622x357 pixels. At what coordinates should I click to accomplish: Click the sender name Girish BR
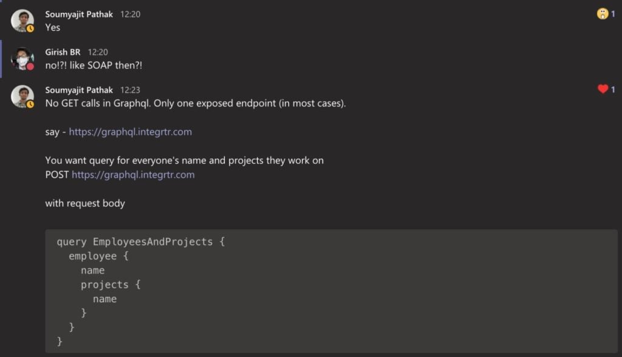coord(63,52)
